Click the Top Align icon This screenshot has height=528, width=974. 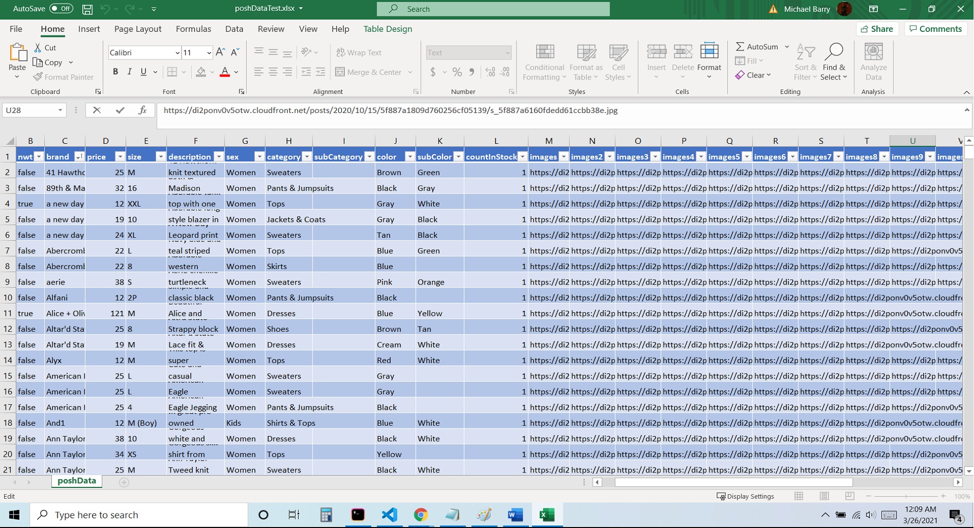click(259, 52)
